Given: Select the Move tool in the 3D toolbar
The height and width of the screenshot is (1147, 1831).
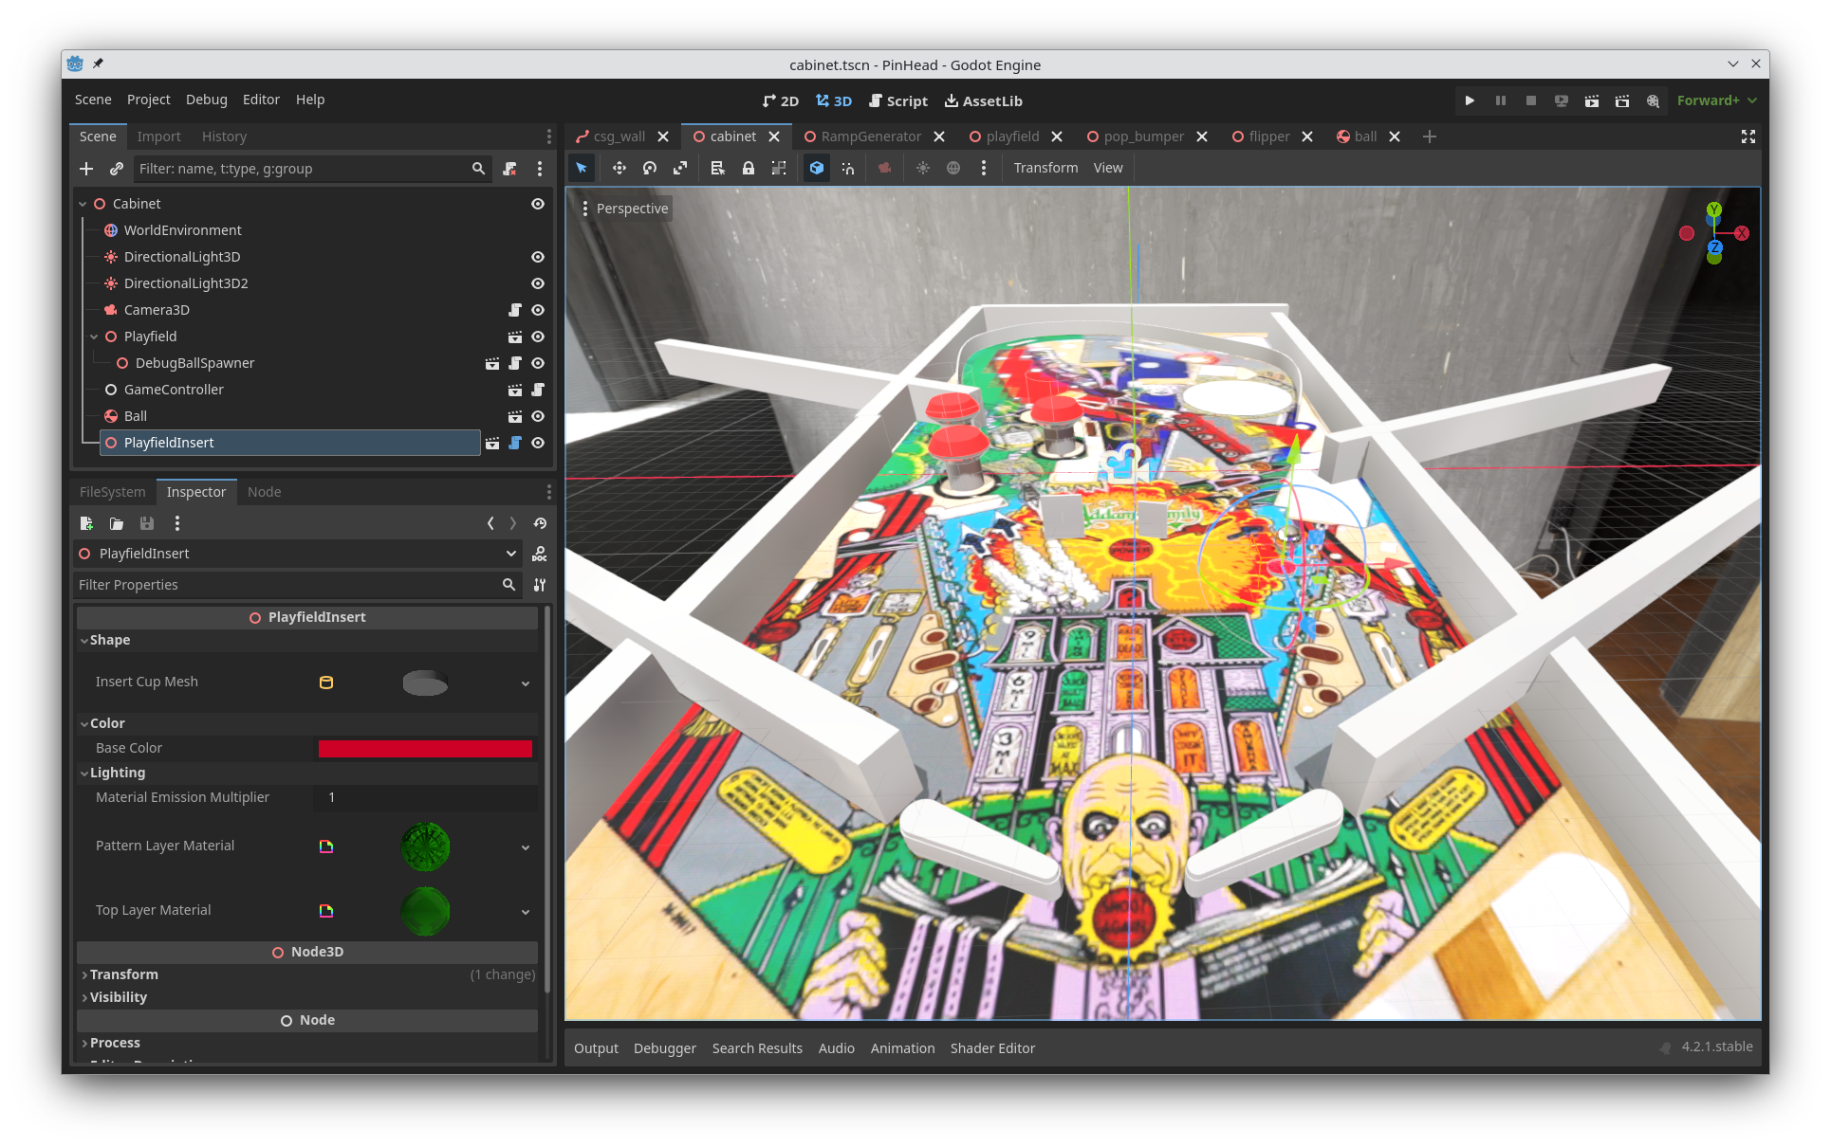Looking at the screenshot, I should coord(619,168).
